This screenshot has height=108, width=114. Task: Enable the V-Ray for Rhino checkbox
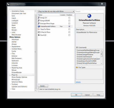click(x=69, y=32)
